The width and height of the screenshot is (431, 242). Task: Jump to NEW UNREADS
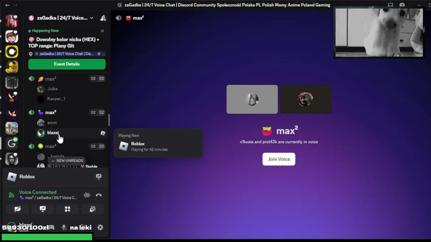coord(67,161)
